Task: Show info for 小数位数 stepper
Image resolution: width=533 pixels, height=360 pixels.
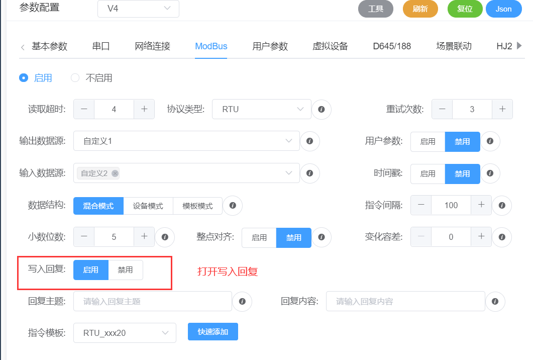Action: [x=165, y=237]
